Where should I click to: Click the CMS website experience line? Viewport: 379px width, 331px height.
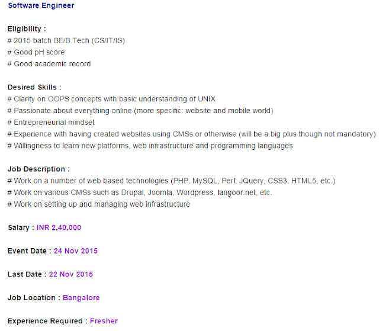(x=191, y=134)
